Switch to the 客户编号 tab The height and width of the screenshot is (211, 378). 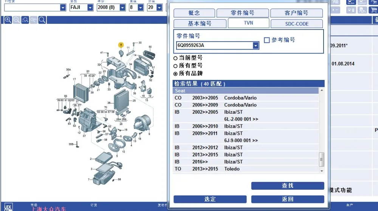pos(296,13)
